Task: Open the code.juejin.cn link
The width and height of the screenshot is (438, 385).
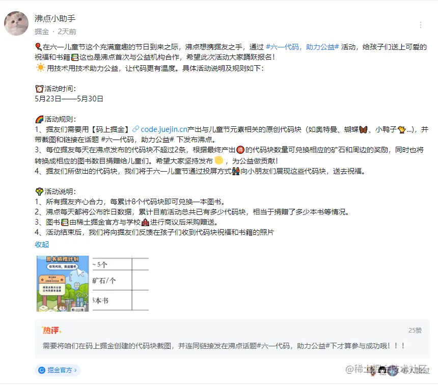Action: 164,129
